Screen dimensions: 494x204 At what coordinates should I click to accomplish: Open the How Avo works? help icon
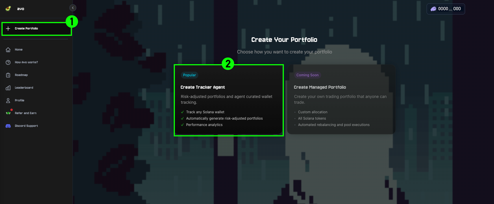(8, 62)
